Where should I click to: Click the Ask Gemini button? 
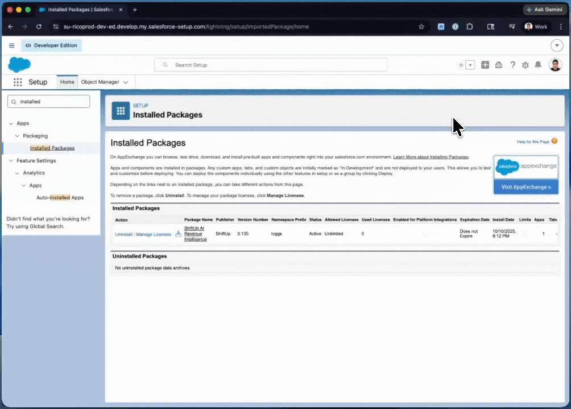tap(544, 10)
